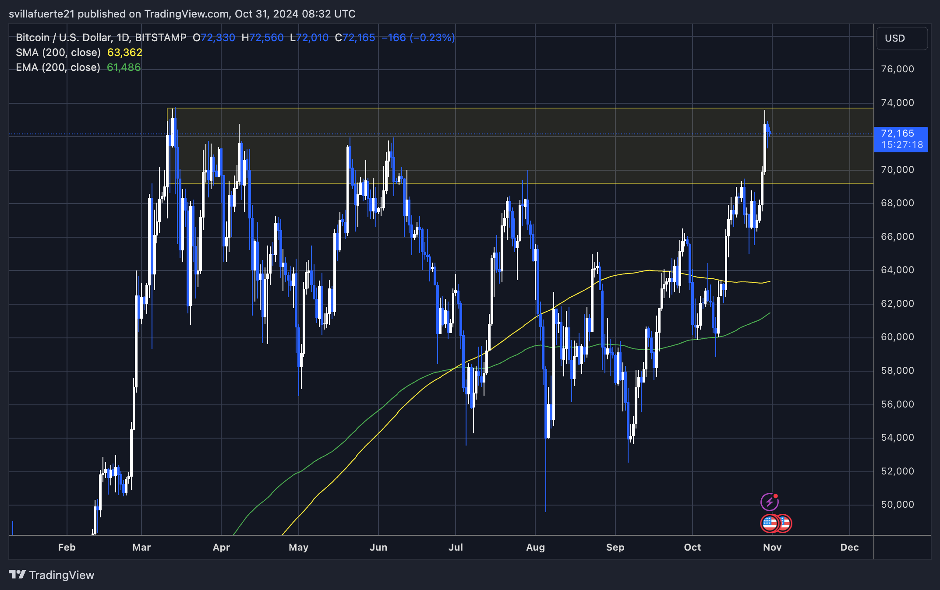Click the 76,000 price axis label
Viewport: 940px width, 590px height.
tap(898, 69)
